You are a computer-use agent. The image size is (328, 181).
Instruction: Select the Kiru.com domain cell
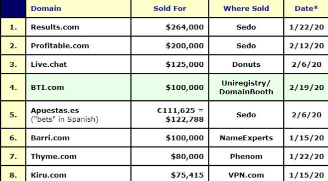(x=78, y=175)
